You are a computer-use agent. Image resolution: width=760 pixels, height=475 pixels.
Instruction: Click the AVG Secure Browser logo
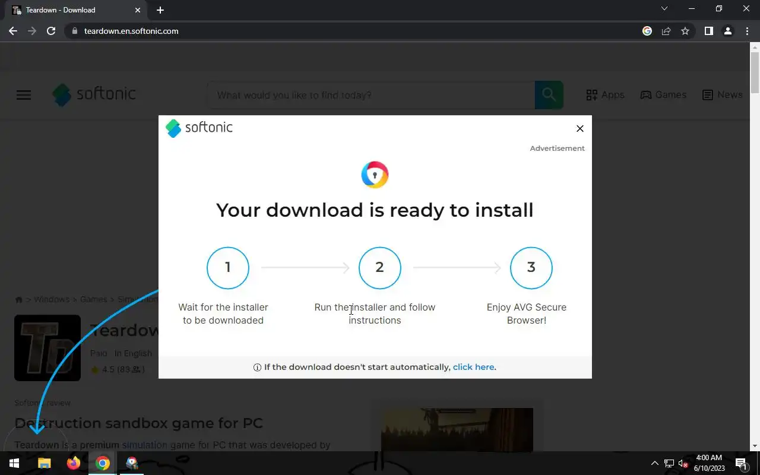tap(375, 175)
